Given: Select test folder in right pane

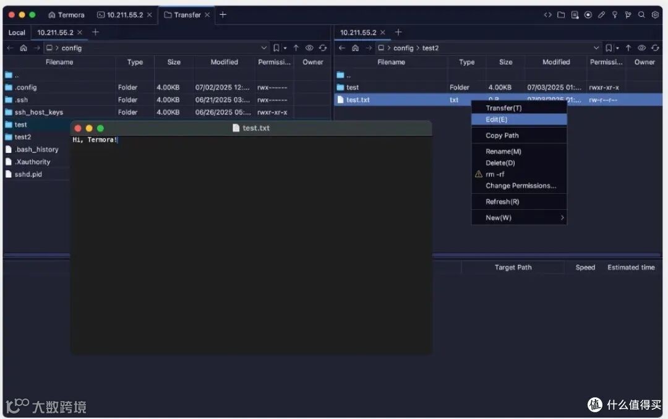Looking at the screenshot, I should click(499, 87).
